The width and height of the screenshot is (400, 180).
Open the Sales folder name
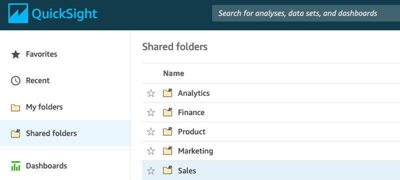tap(187, 171)
